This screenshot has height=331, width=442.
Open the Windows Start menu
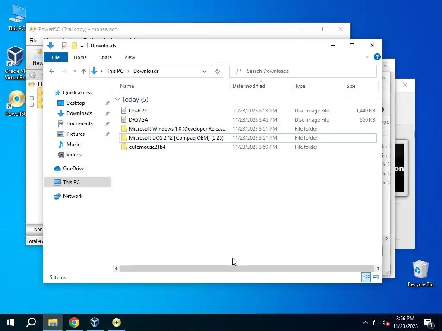pyautogui.click(x=10, y=322)
